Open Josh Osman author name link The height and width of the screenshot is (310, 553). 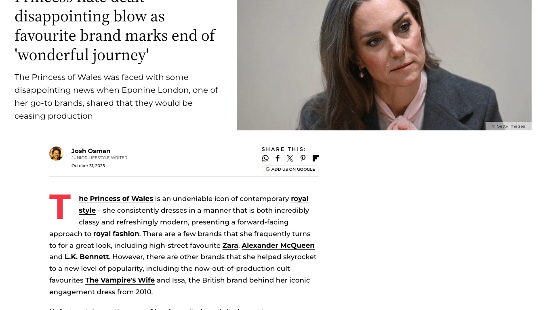point(91,151)
